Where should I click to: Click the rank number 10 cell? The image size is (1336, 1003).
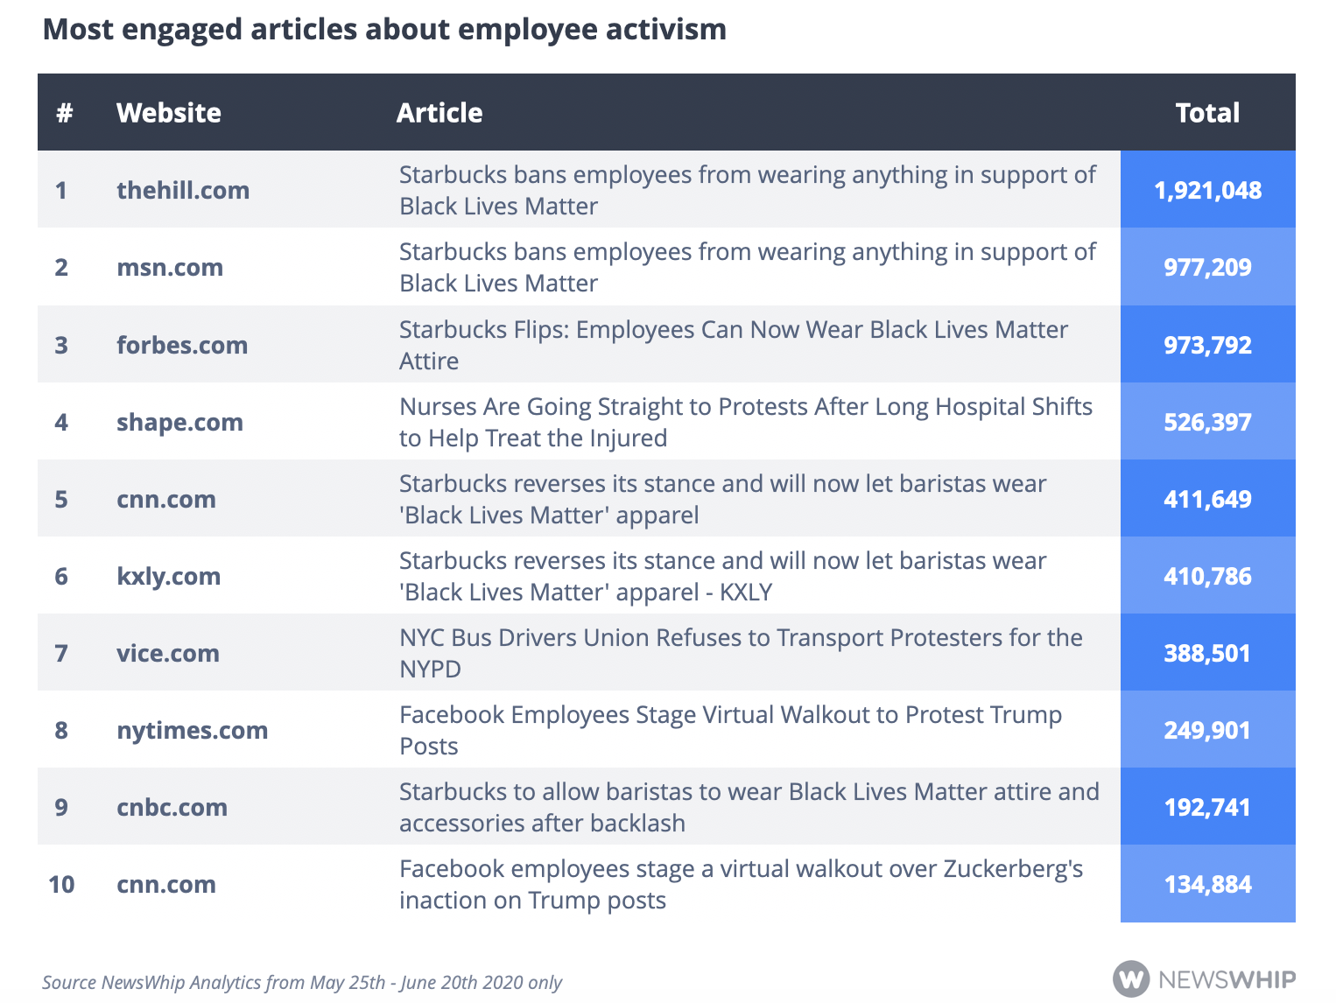coord(61,884)
